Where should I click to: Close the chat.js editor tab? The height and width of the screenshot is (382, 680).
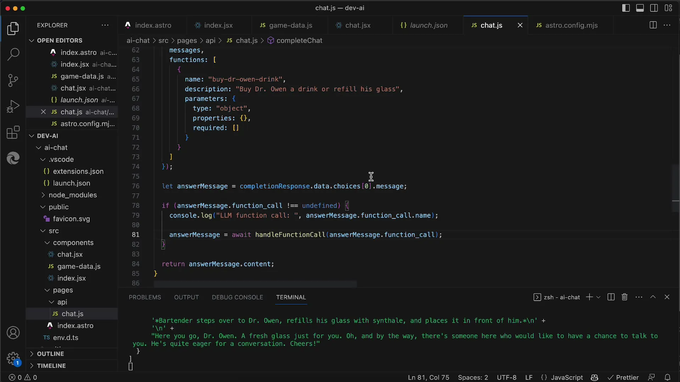point(520,25)
